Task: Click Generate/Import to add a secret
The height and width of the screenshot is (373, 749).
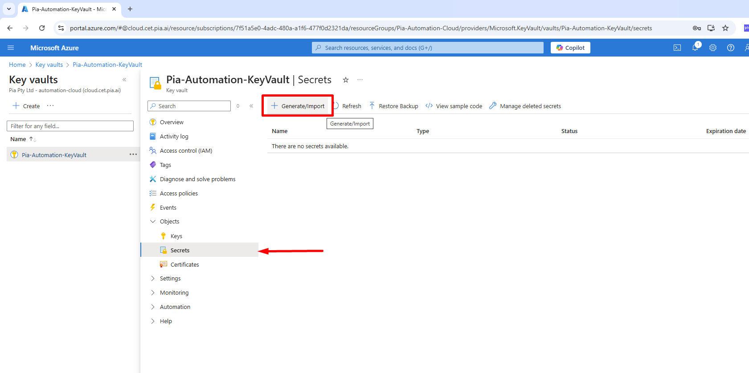Action: (x=298, y=106)
